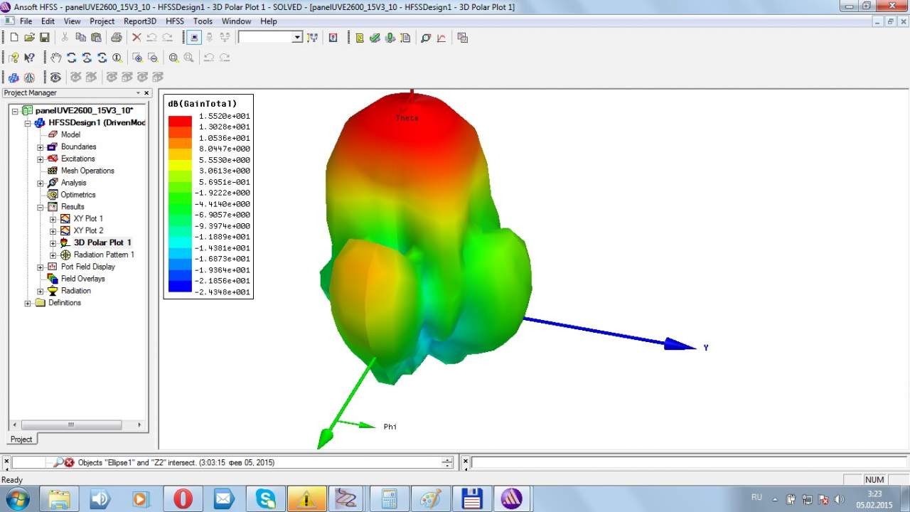Open the Report3D menu

tap(139, 21)
